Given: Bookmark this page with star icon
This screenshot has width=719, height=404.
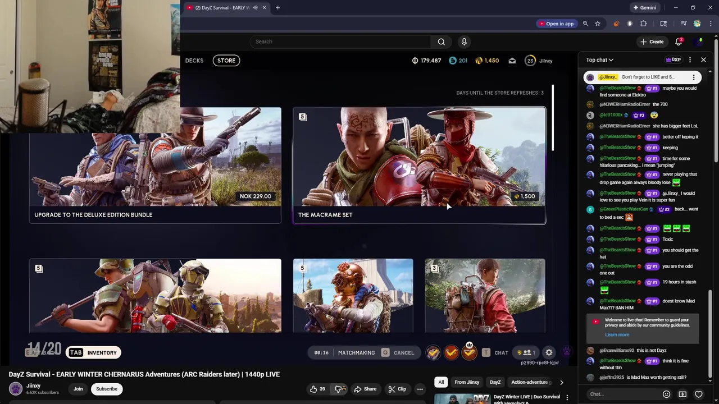Looking at the screenshot, I should (598, 24).
